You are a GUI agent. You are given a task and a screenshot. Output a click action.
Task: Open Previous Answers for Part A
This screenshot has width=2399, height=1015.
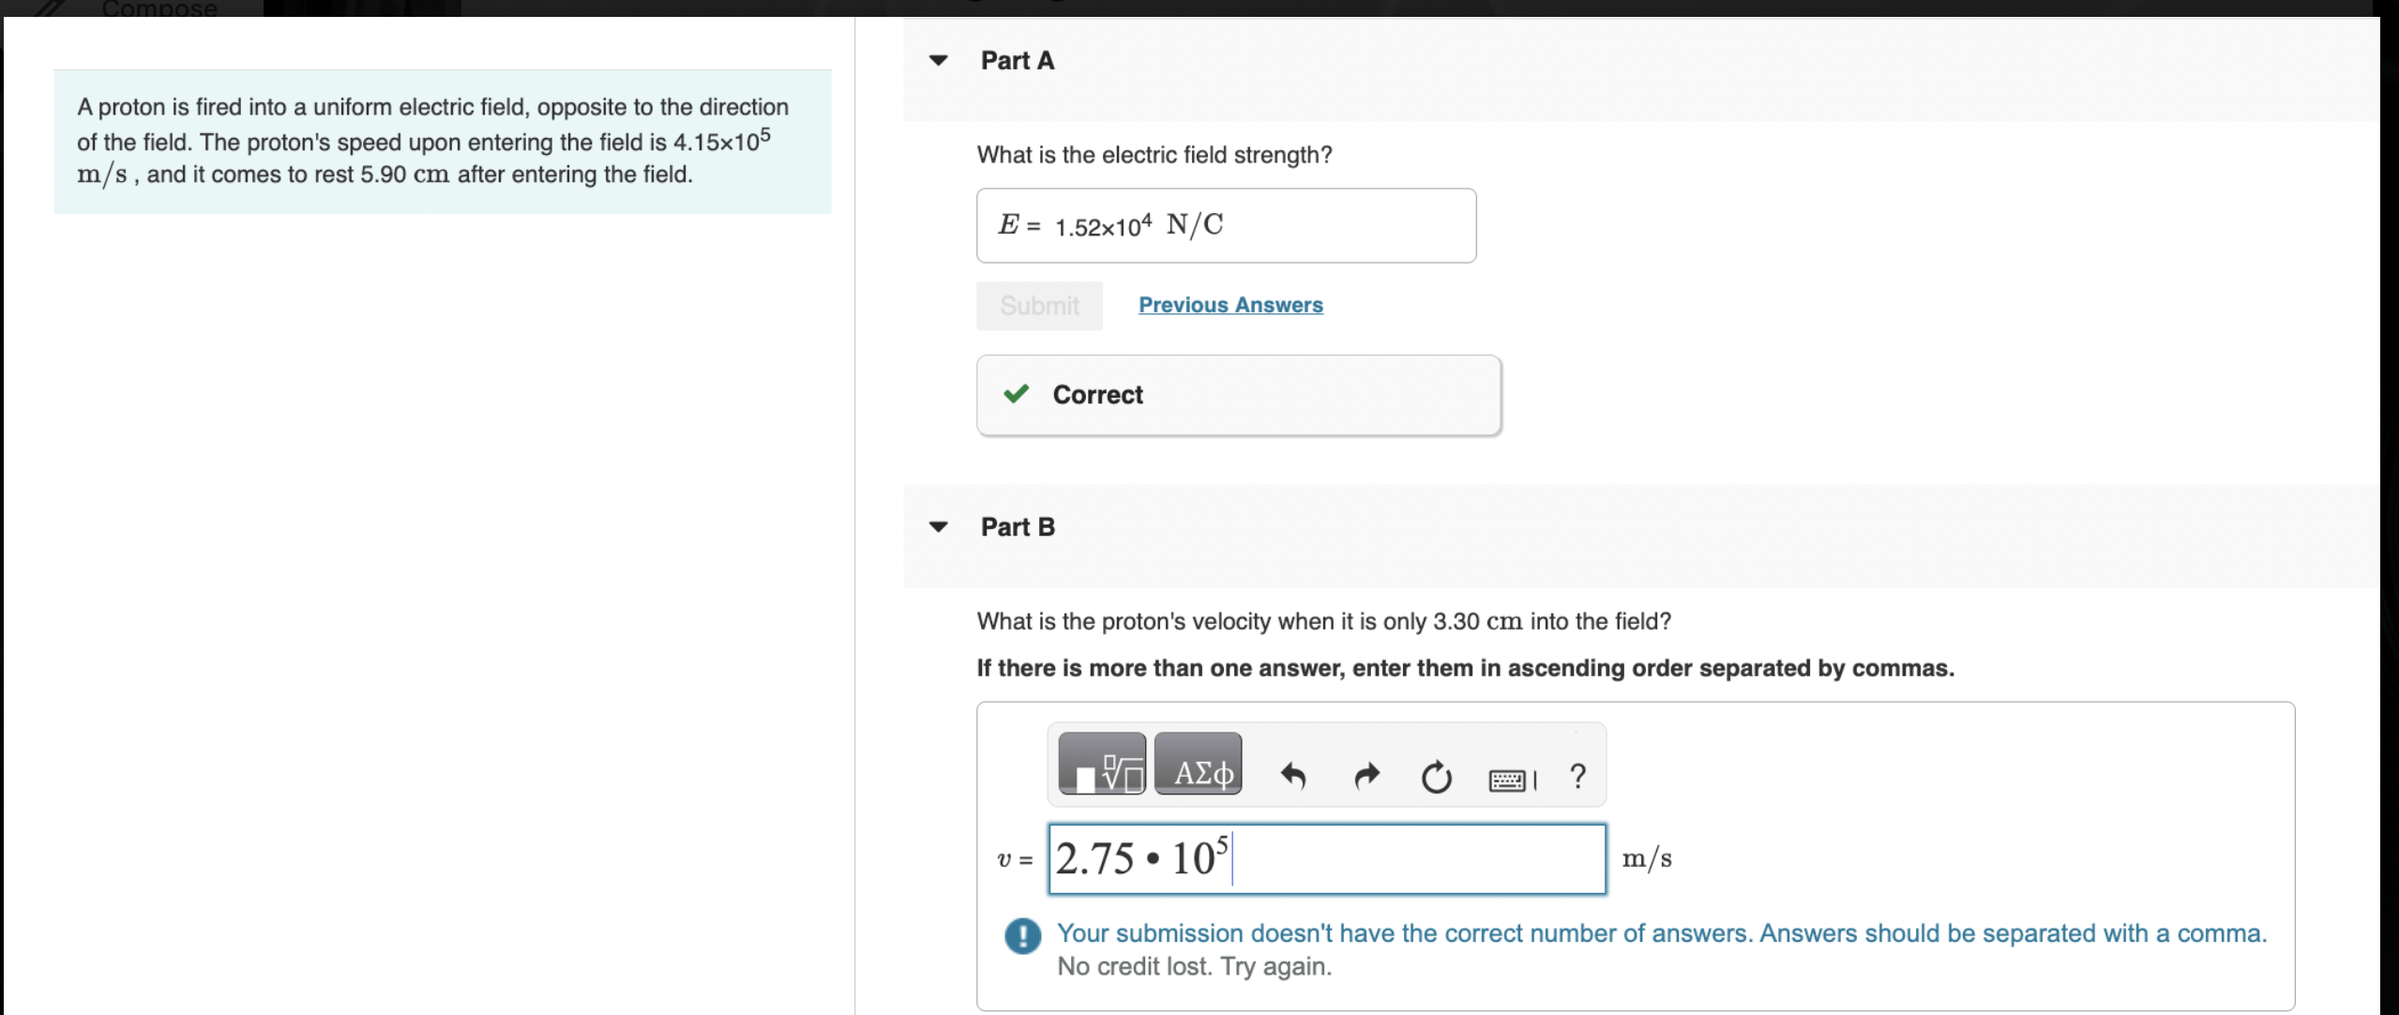click(x=1230, y=305)
